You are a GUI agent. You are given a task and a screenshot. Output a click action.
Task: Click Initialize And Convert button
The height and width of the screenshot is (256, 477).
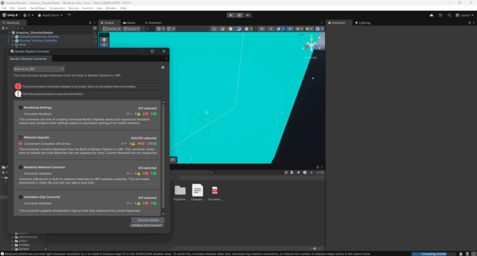[x=147, y=225]
